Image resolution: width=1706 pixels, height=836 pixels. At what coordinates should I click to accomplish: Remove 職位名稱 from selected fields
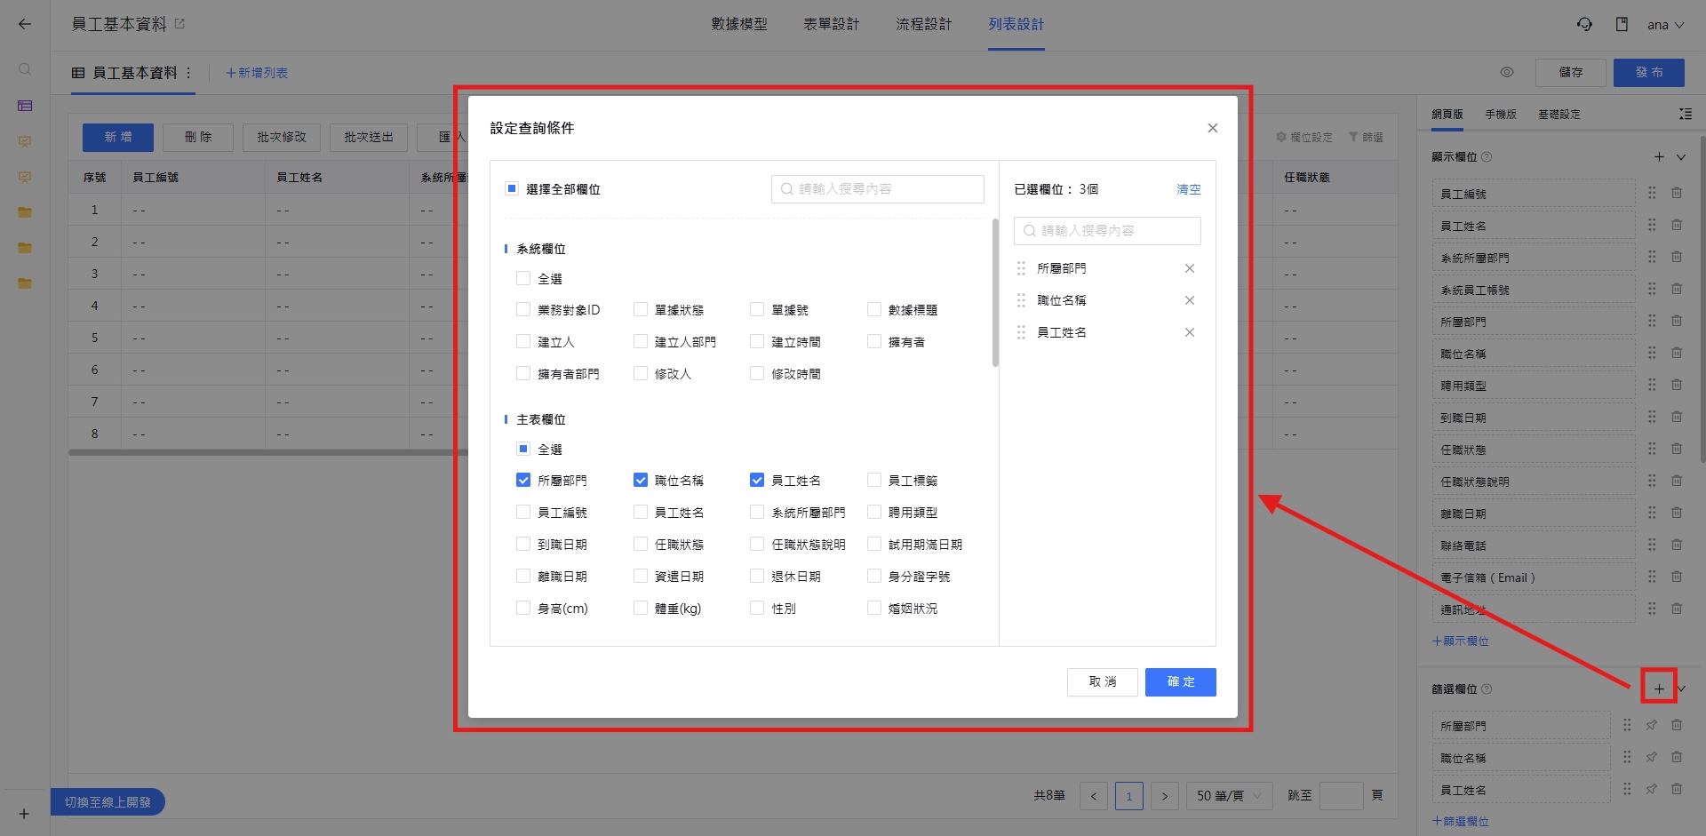tap(1189, 300)
